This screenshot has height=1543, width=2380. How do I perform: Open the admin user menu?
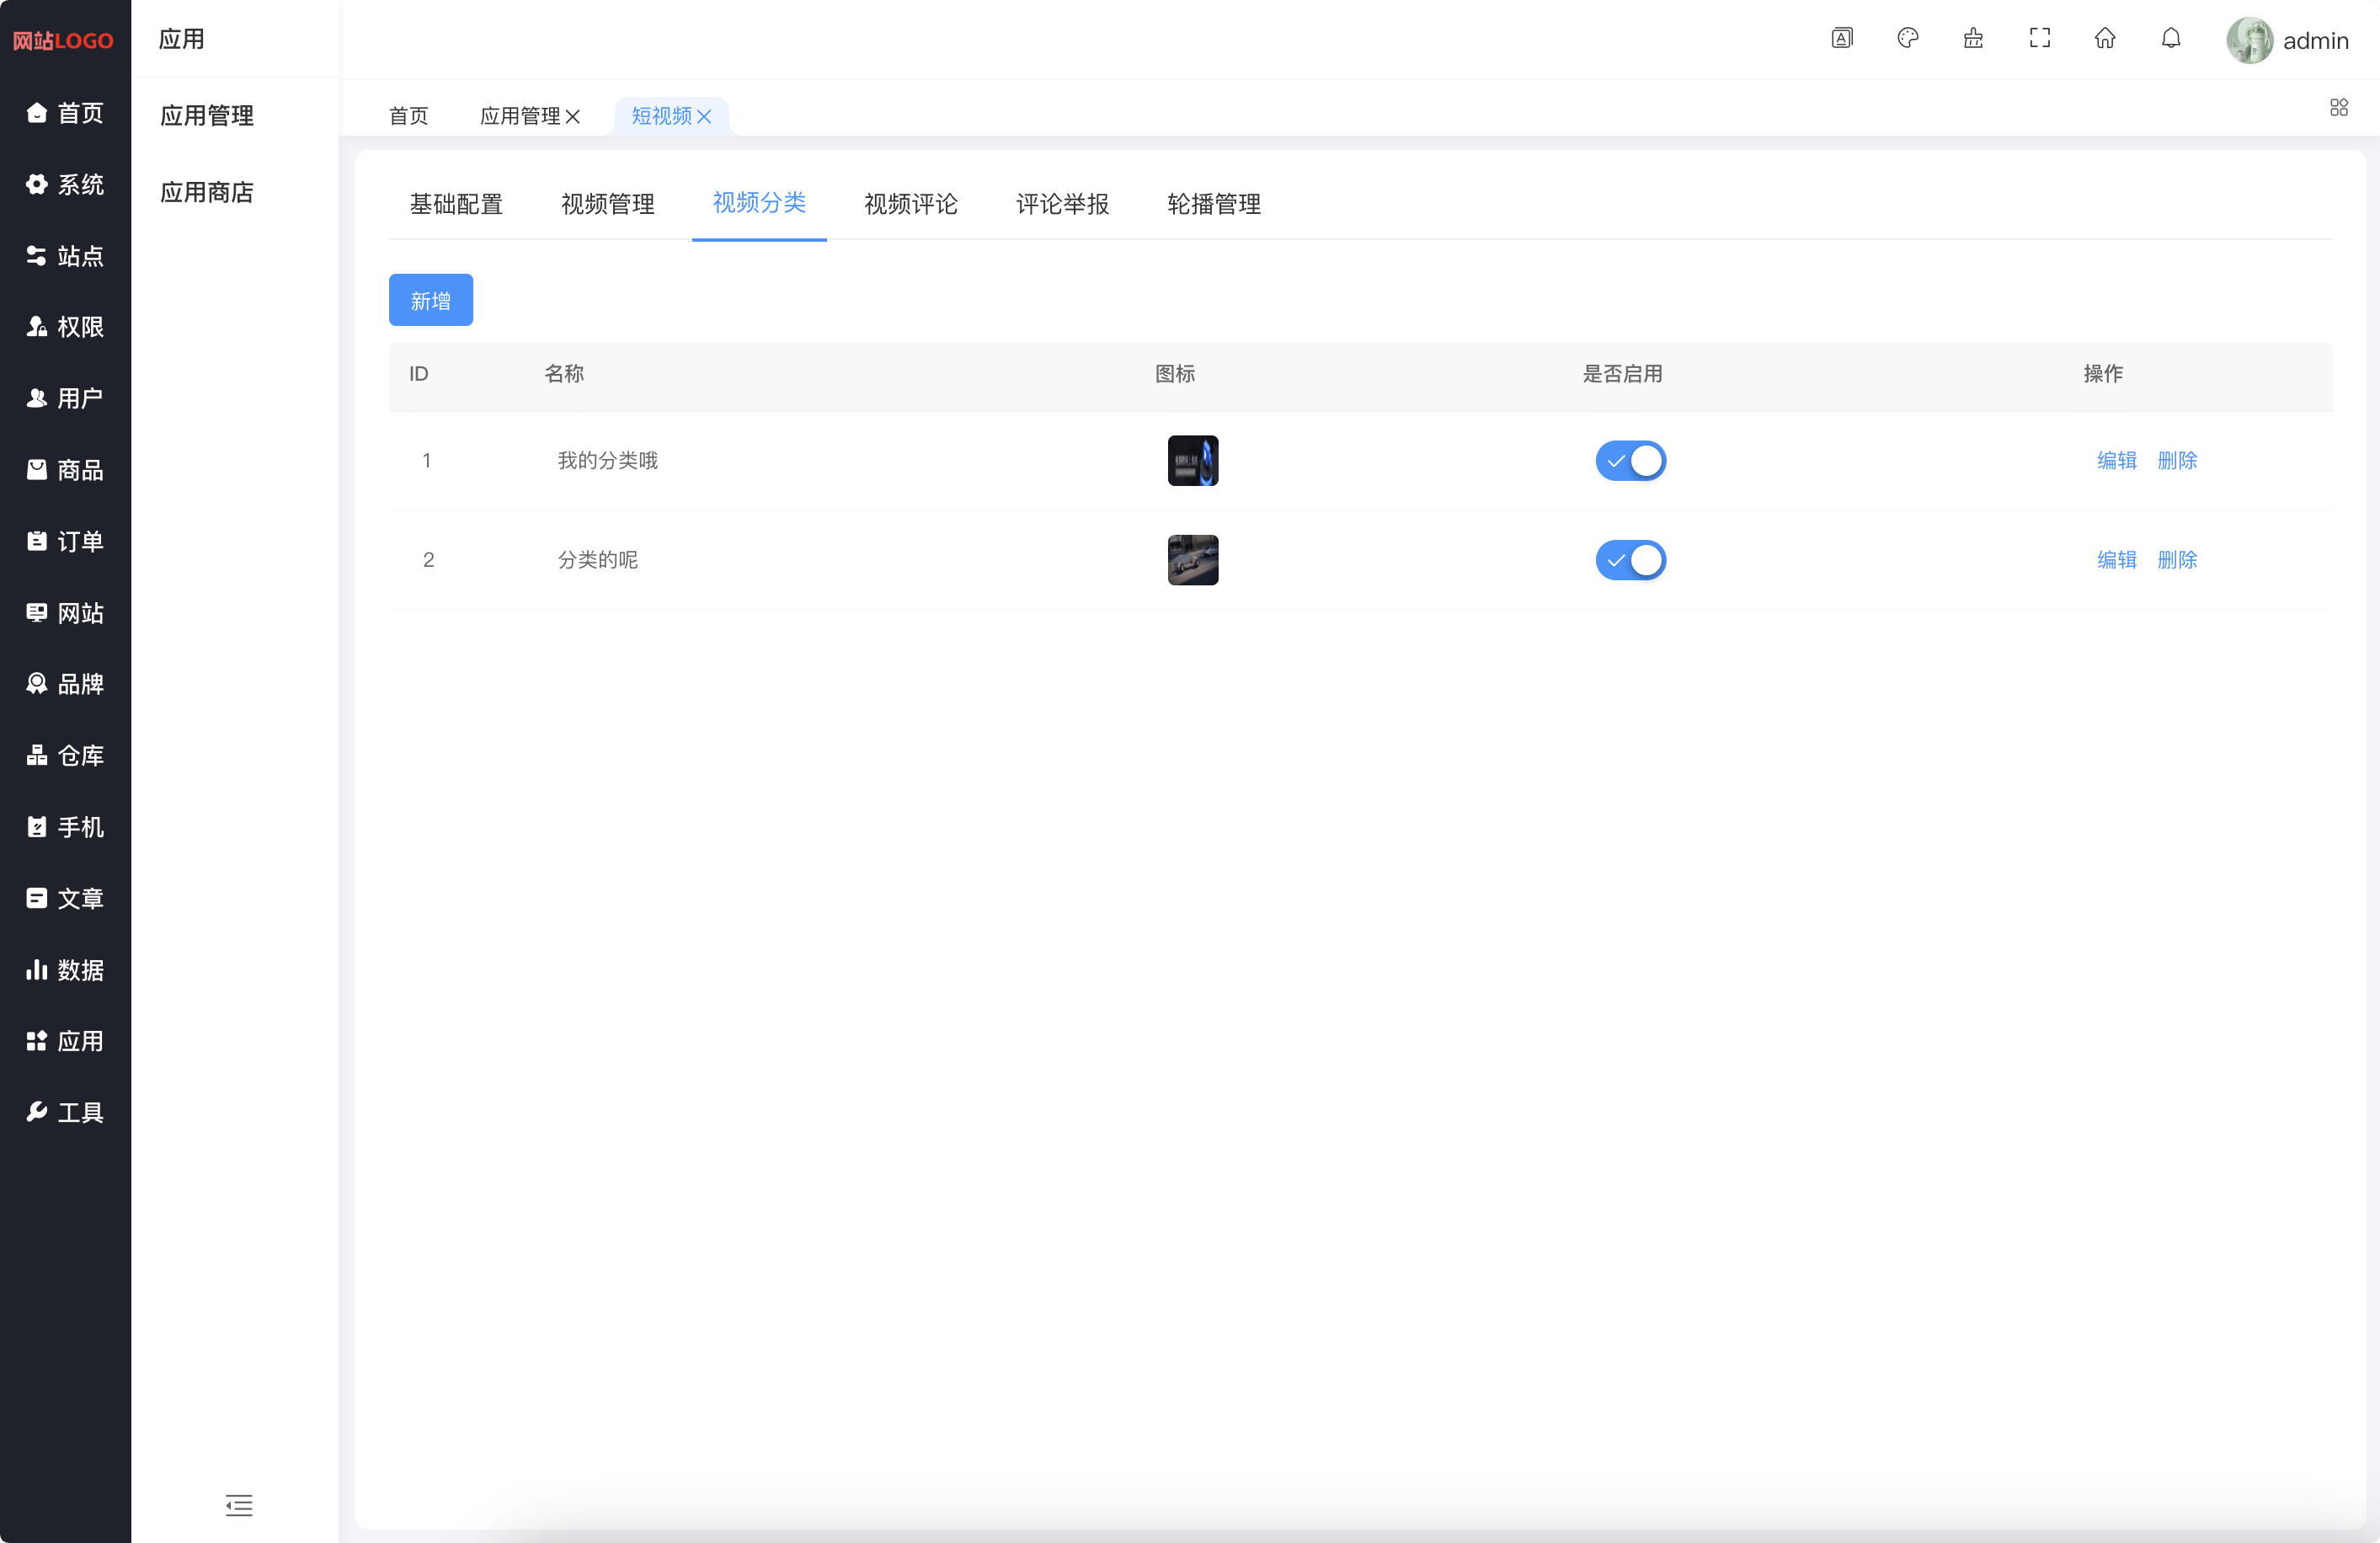(2287, 40)
